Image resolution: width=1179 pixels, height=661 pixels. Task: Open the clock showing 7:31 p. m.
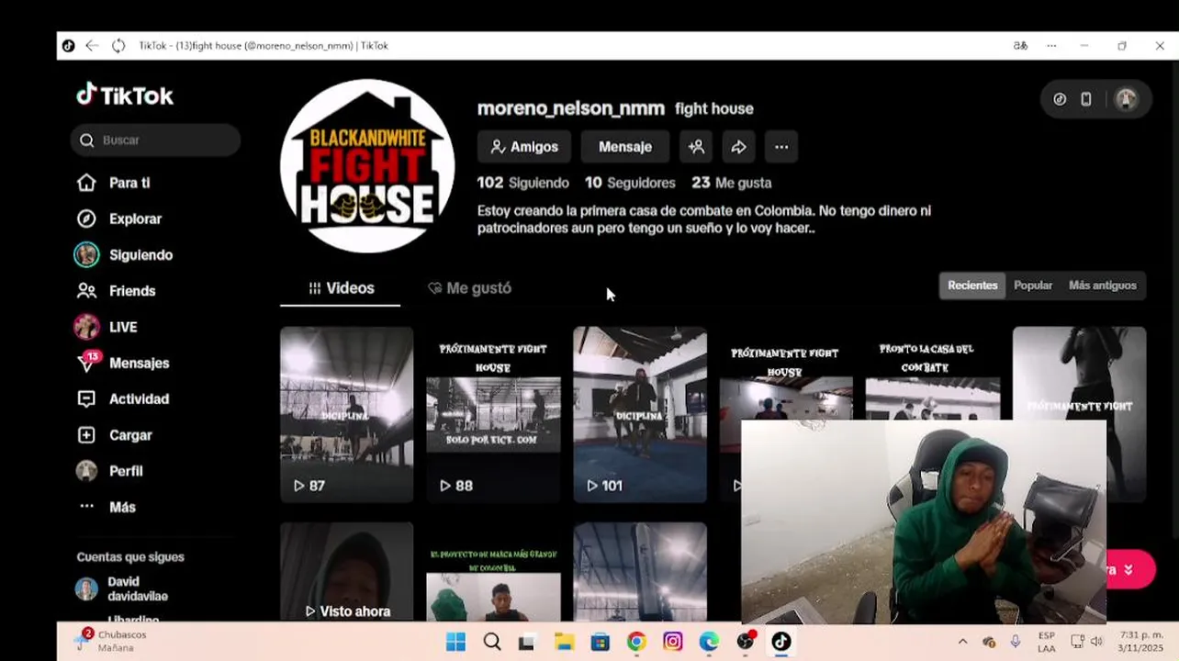1140,642
